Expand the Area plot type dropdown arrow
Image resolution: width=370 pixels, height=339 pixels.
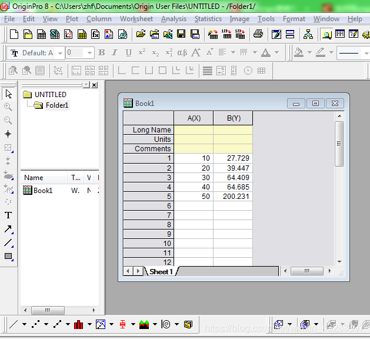(155, 324)
